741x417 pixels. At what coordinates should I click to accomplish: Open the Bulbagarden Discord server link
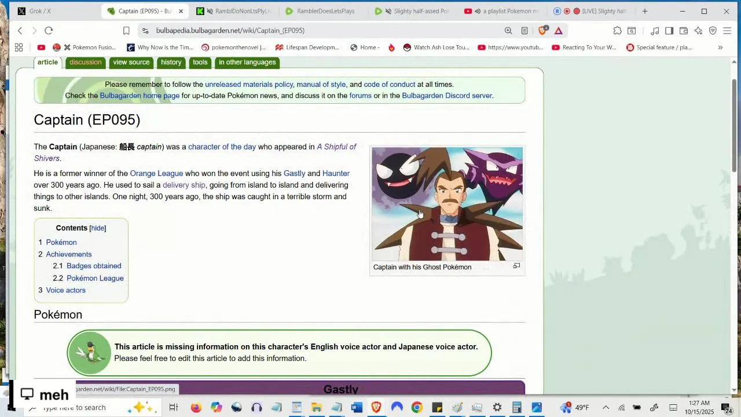447,96
